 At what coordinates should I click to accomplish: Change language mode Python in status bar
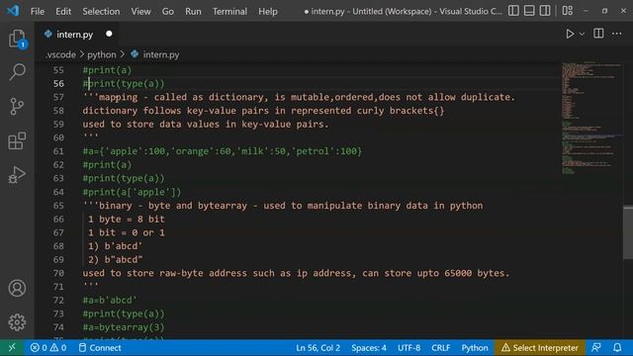point(475,347)
